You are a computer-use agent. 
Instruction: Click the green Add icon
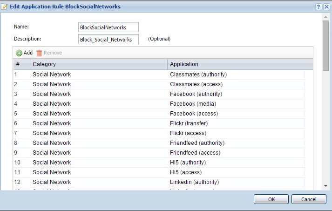[19, 53]
